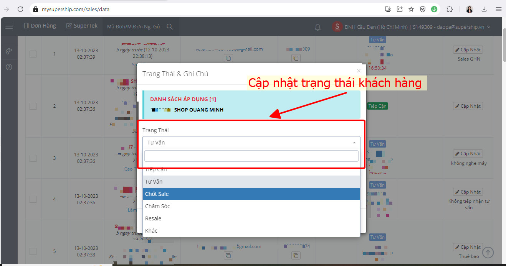Click the SHOP QUANG MINH list entry
The width and height of the screenshot is (506, 266).
(199, 110)
